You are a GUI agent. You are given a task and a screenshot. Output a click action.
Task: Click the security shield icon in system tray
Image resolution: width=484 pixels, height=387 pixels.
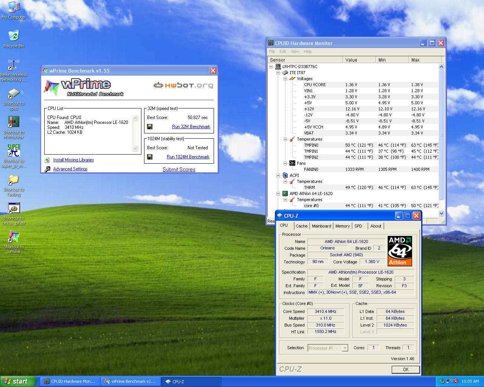click(456, 381)
